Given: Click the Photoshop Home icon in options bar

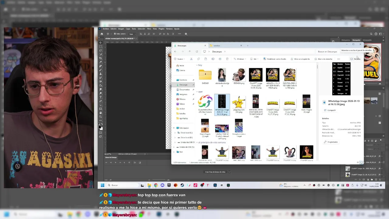Looking at the screenshot, I should click(102, 34).
